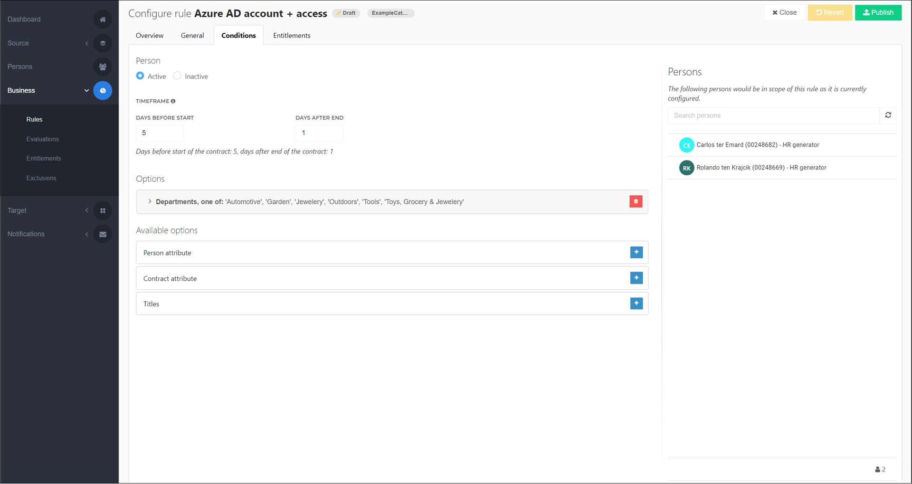Click the person count icon at bottom
Image resolution: width=912 pixels, height=484 pixels.
pyautogui.click(x=877, y=470)
